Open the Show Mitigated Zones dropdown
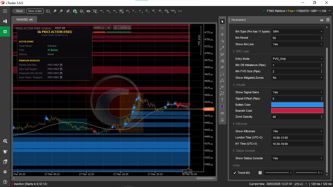The height and width of the screenshot is (187, 333). 297,78
